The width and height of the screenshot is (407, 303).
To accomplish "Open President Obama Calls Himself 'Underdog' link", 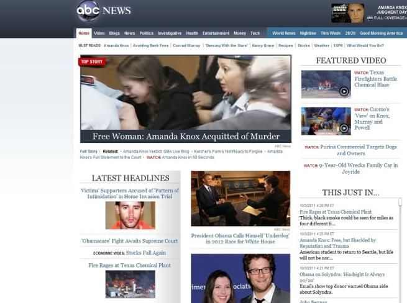I will 240,238.
